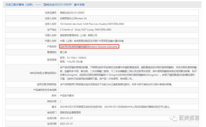Select the 代理人住所 label
206x127 pixels.
pyautogui.click(x=51, y=41)
